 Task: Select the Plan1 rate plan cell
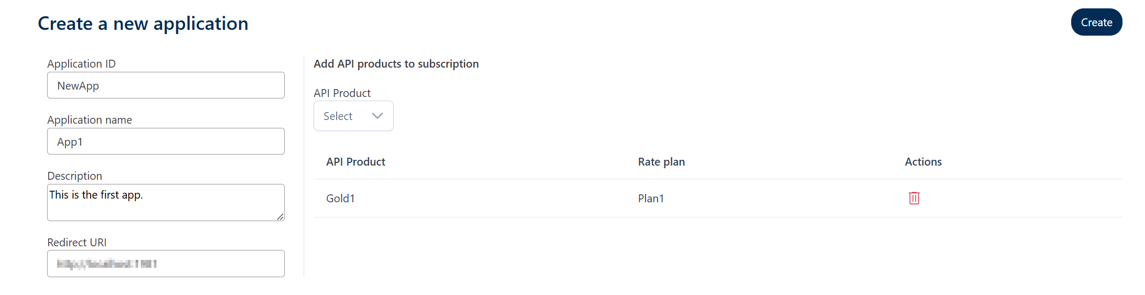point(651,199)
